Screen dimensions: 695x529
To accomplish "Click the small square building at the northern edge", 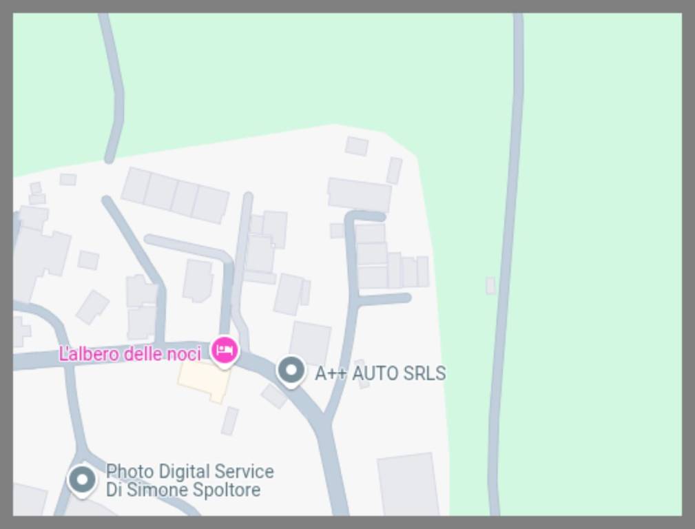I will coord(357,146).
